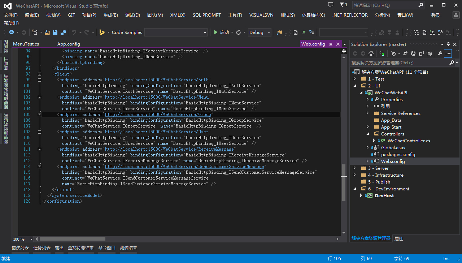Image resolution: width=462 pixels, height=263 pixels.
Task: Click Collapse All in Solution Explorer
Action: [421, 53]
